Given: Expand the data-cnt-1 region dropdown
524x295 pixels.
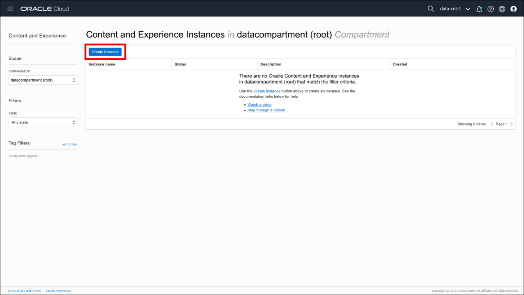Looking at the screenshot, I should [x=455, y=9].
